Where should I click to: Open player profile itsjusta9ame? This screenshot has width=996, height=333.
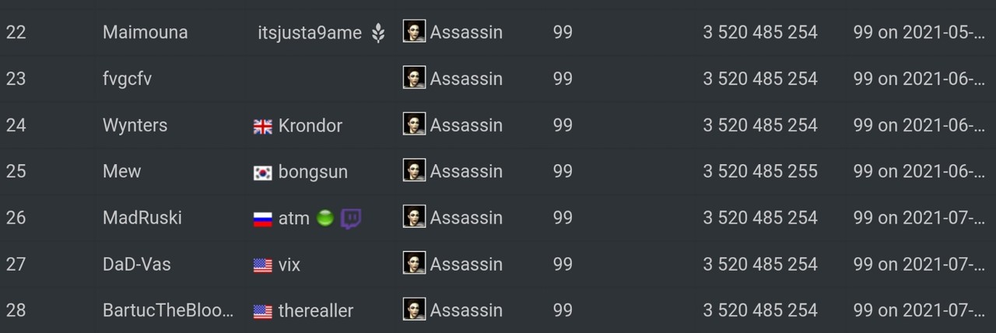[310, 33]
